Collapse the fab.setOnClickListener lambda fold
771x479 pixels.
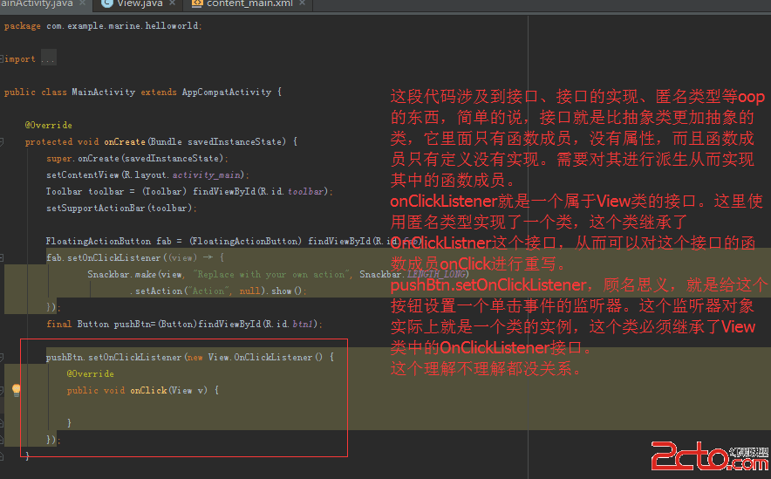(3, 257)
